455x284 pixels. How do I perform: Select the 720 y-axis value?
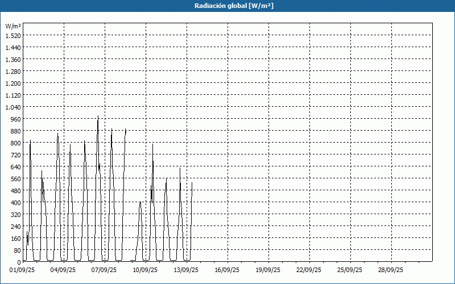tap(16, 154)
